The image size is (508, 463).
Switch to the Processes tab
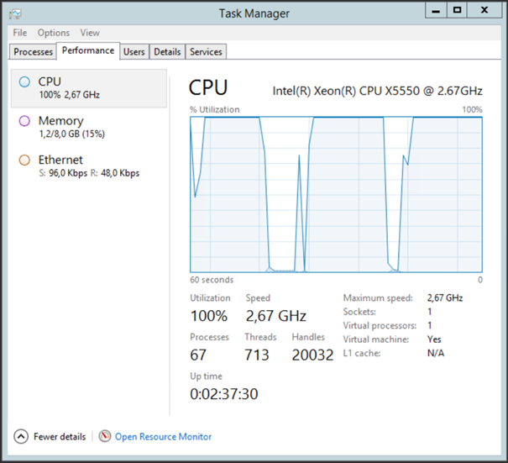click(34, 52)
